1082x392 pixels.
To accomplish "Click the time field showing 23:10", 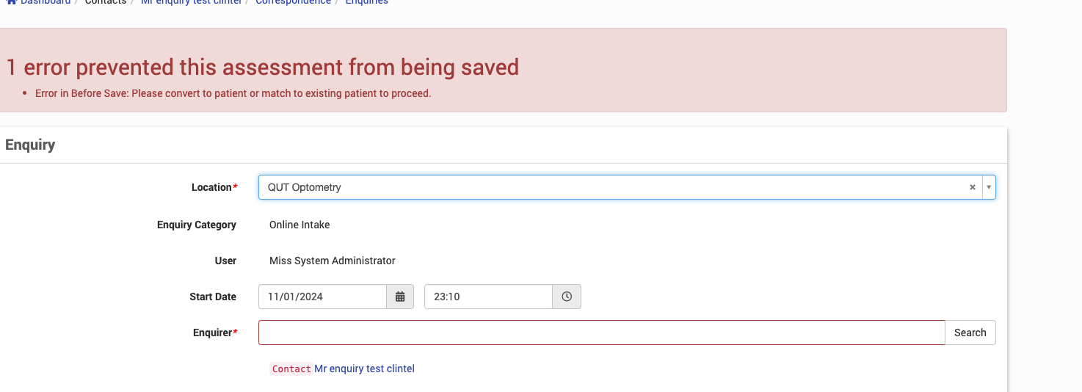I will tap(488, 297).
